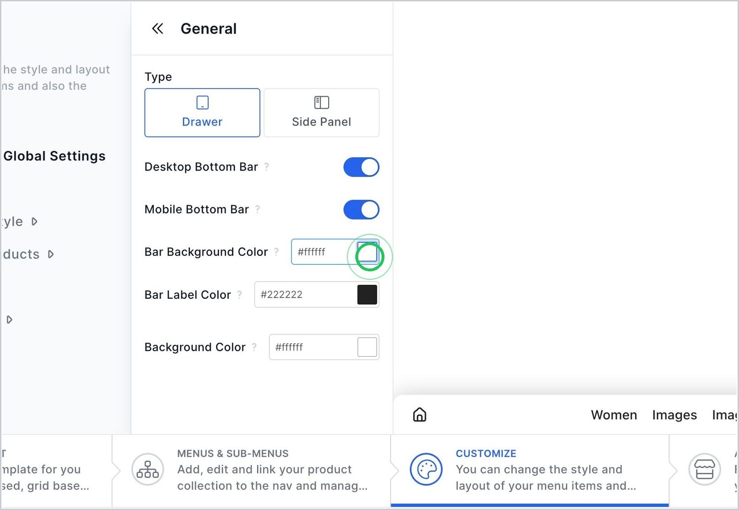Screen dimensions: 739x510
Task: Collapse the General panel with double chevron
Action: (x=157, y=29)
